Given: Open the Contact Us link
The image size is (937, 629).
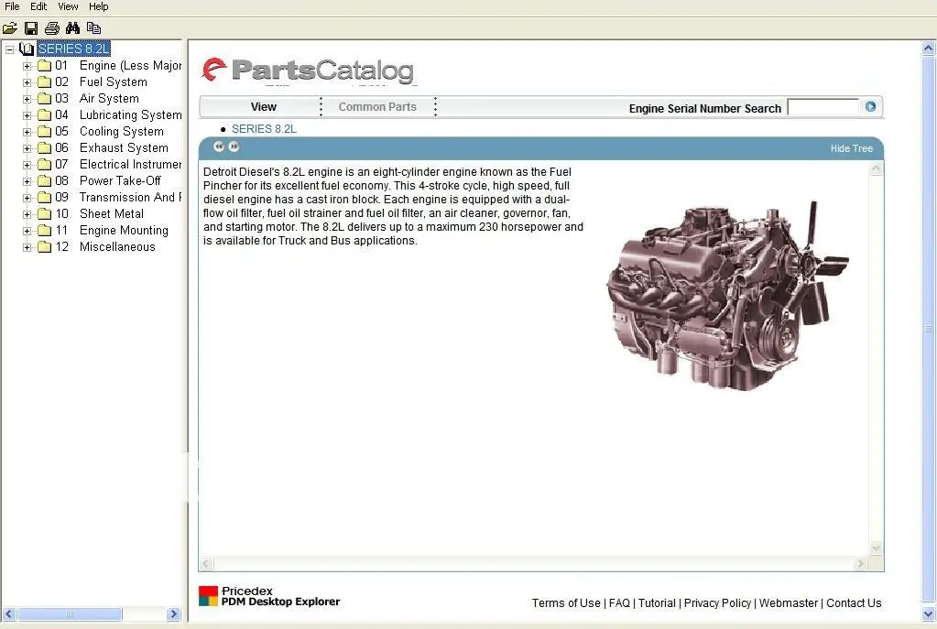Looking at the screenshot, I should [854, 603].
